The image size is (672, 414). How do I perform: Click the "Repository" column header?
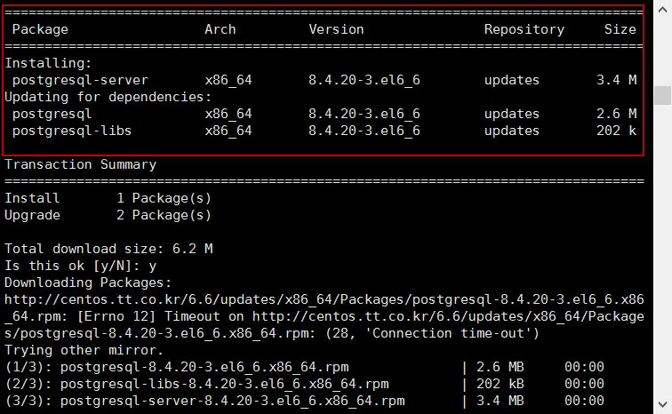pos(524,29)
